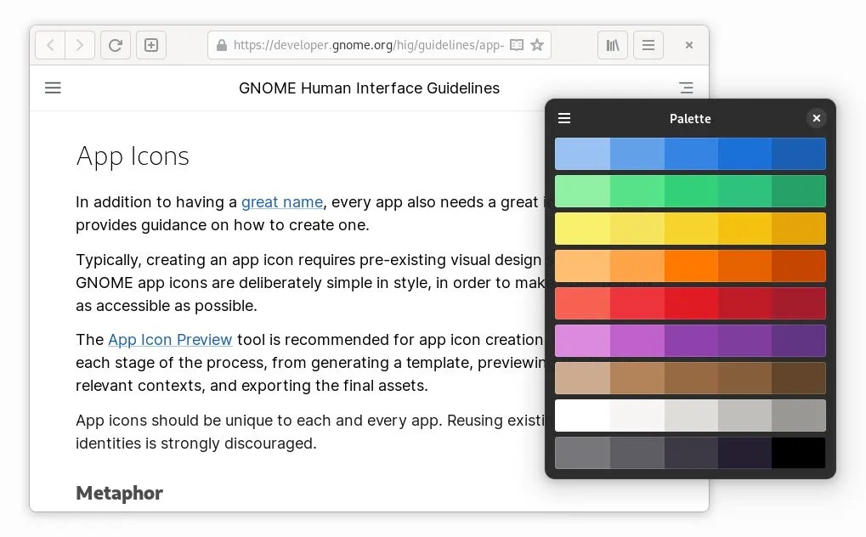The width and height of the screenshot is (866, 537).
Task: Select the darkest blue swatch in Palette
Action: (799, 154)
